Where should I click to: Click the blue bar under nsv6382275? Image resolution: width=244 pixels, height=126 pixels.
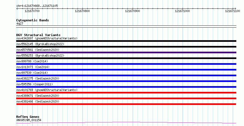click(126, 81)
